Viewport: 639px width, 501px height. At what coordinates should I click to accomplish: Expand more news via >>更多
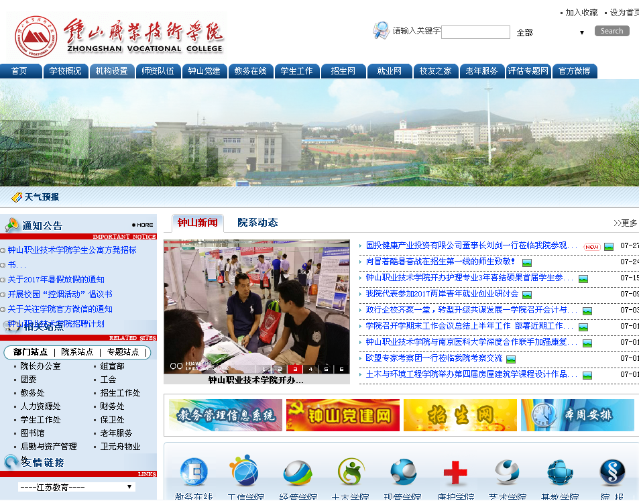click(x=625, y=223)
